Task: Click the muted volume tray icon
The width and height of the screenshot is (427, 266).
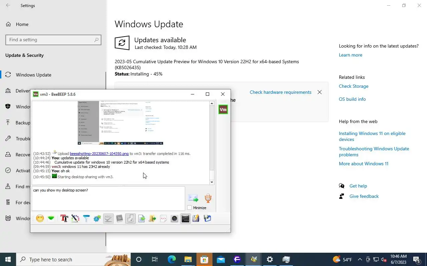Action: click(x=384, y=259)
